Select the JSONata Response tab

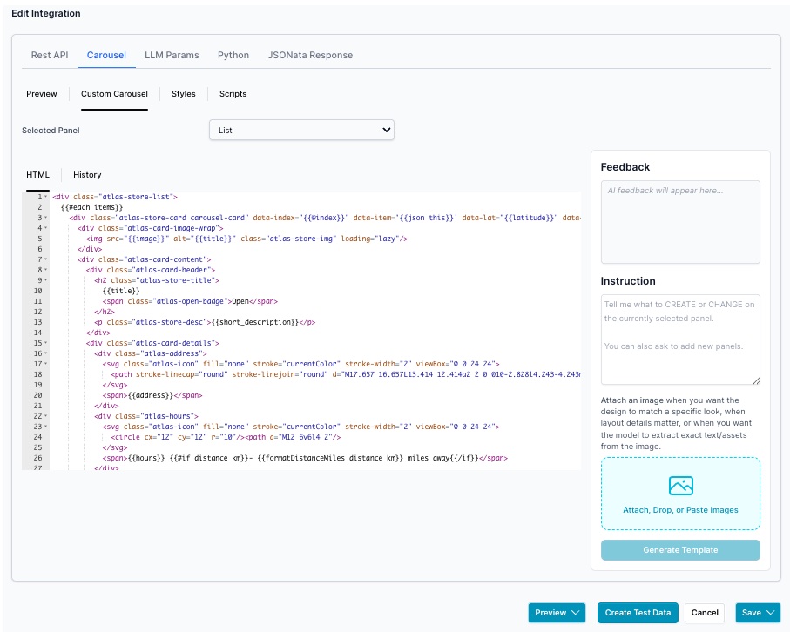point(310,55)
